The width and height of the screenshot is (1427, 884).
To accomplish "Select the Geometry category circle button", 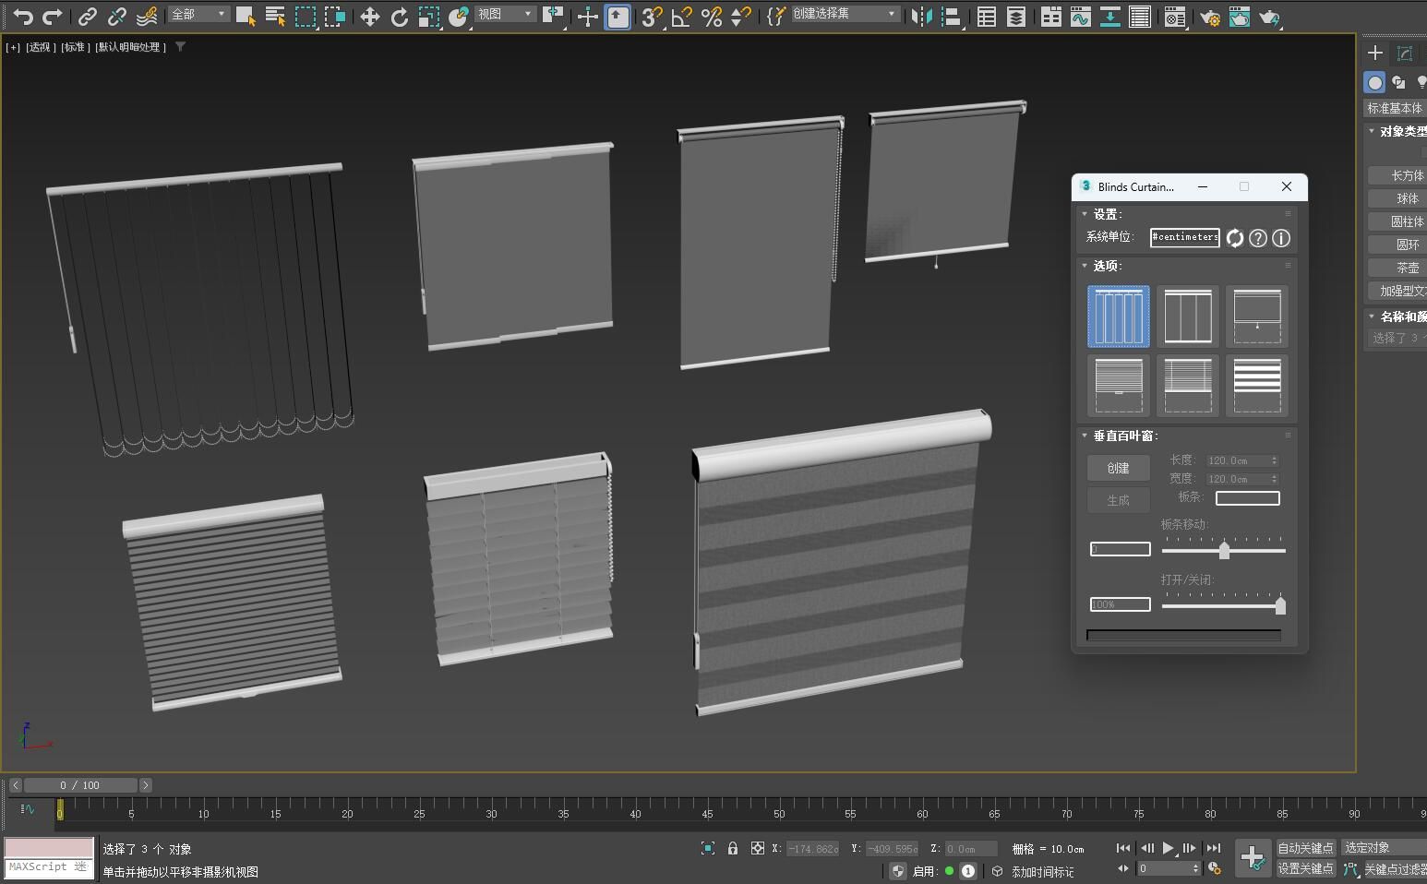I will click(1375, 82).
